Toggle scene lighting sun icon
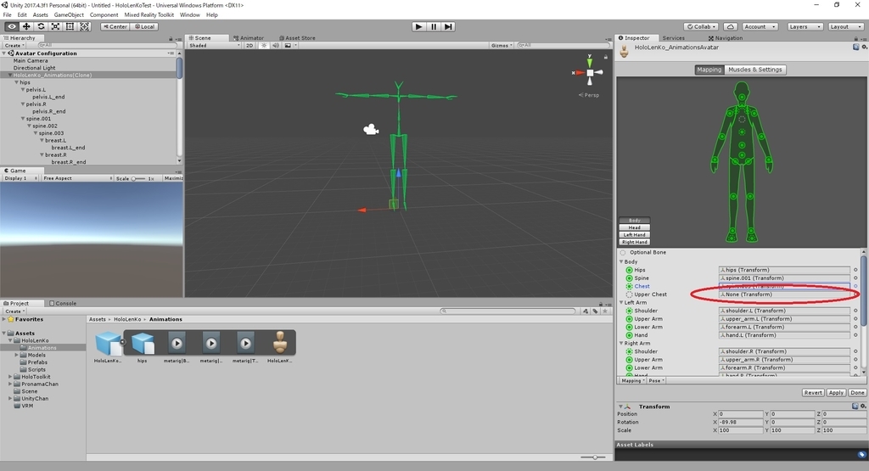The width and height of the screenshot is (869, 471). 264,46
